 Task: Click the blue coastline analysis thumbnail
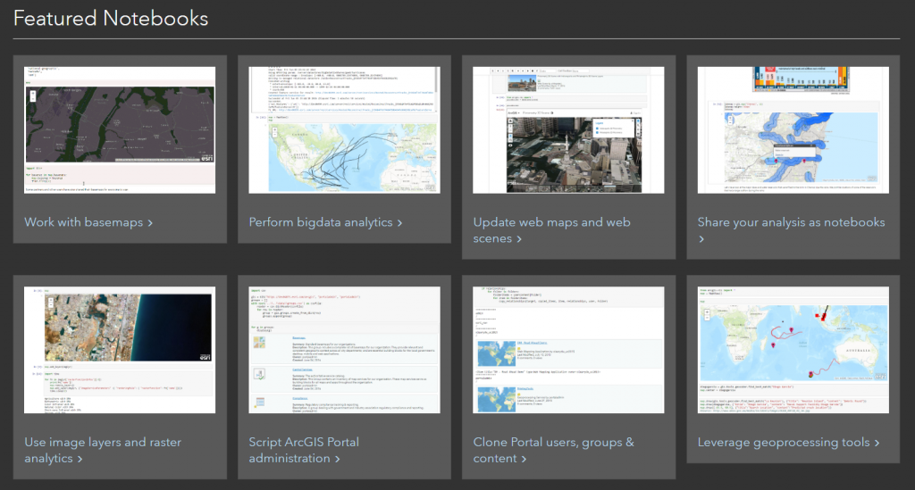tap(793, 130)
